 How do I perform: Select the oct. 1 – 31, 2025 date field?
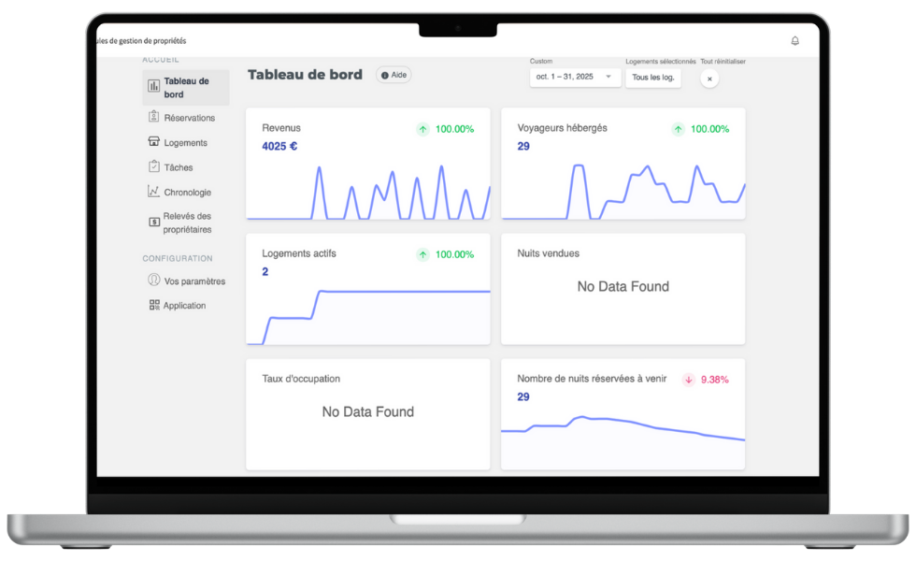[x=565, y=77]
